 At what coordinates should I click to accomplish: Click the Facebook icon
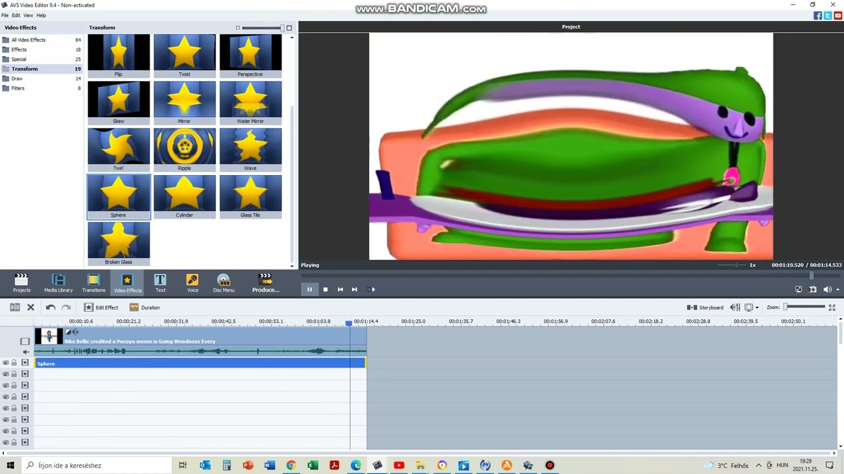818,16
